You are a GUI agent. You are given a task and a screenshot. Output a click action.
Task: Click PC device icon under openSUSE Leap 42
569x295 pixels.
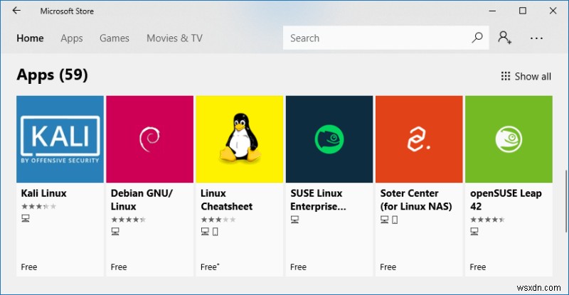tap(474, 231)
